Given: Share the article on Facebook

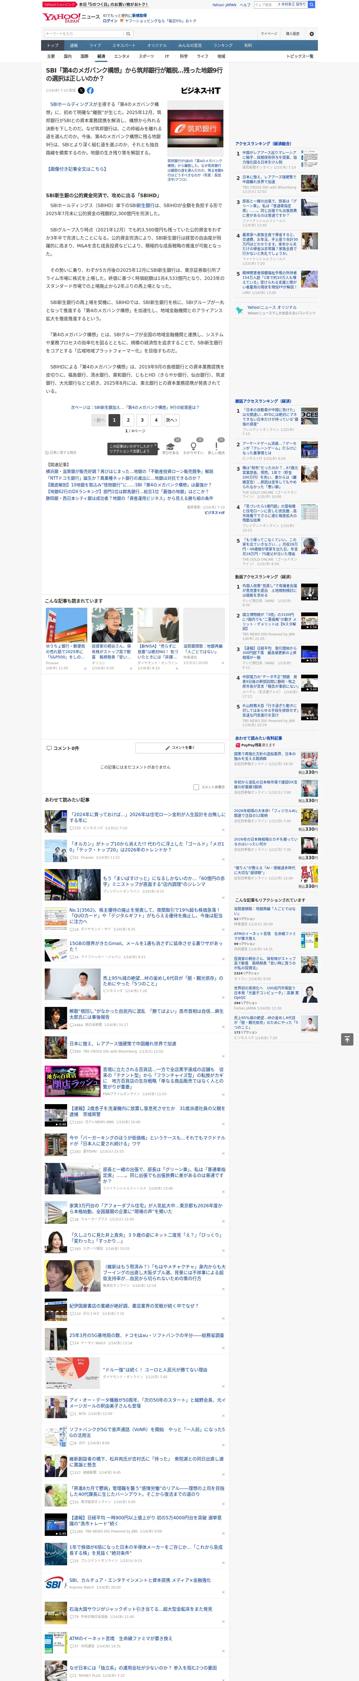Looking at the screenshot, I should (90, 91).
